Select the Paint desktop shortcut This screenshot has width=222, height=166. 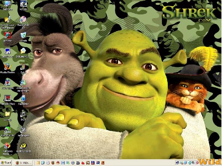click(x=23, y=69)
